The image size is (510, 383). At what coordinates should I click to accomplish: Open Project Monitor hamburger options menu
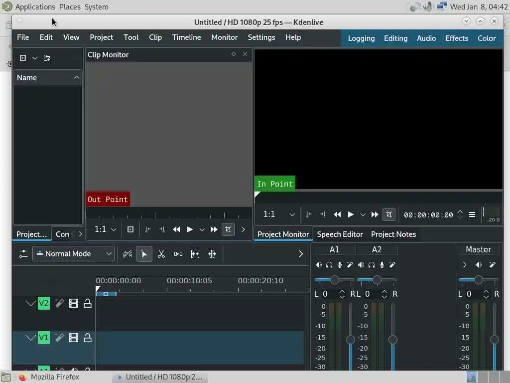pyautogui.click(x=472, y=214)
